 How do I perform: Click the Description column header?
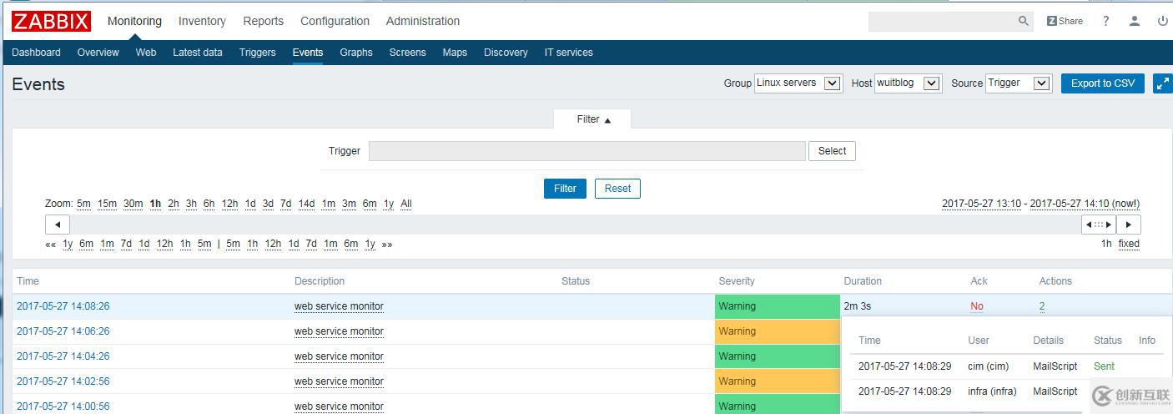(x=320, y=281)
